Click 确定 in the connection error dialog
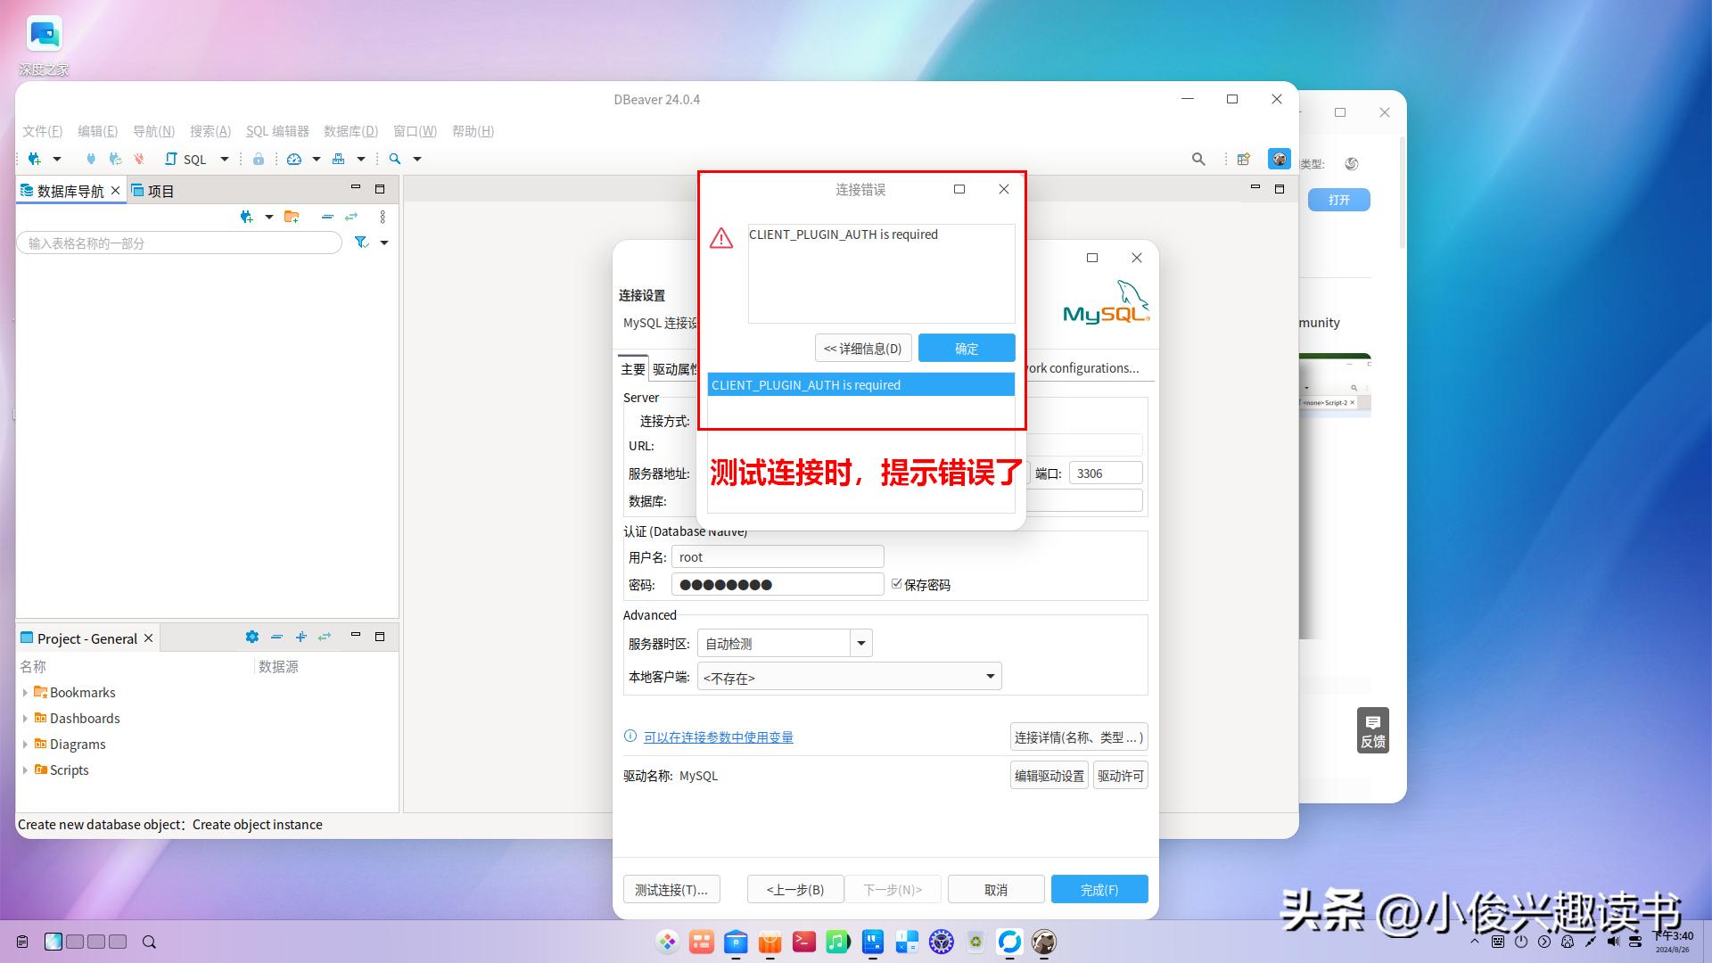Viewport: 1712px width, 963px height. 967,348
